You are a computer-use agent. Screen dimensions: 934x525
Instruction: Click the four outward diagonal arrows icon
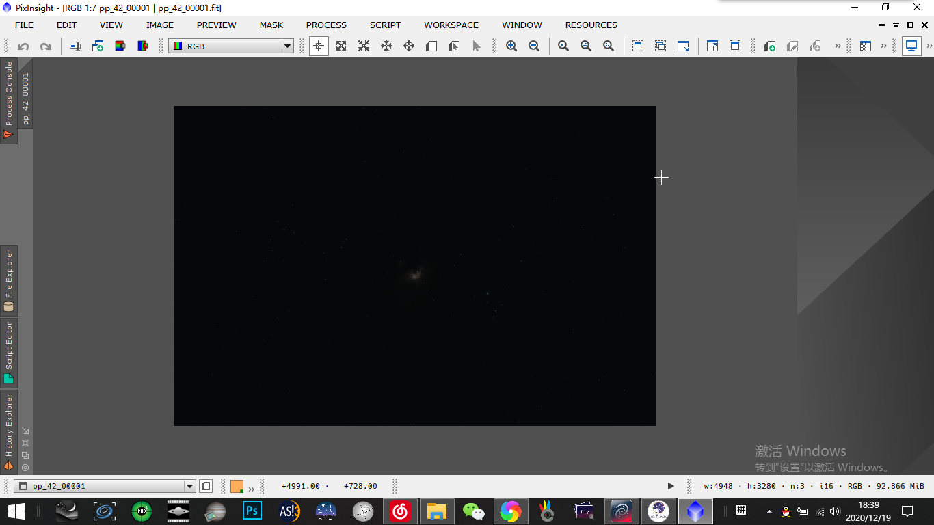coord(341,46)
